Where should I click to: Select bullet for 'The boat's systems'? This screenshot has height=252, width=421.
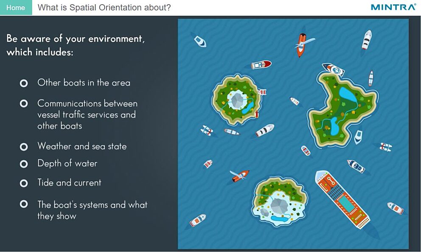(24, 204)
